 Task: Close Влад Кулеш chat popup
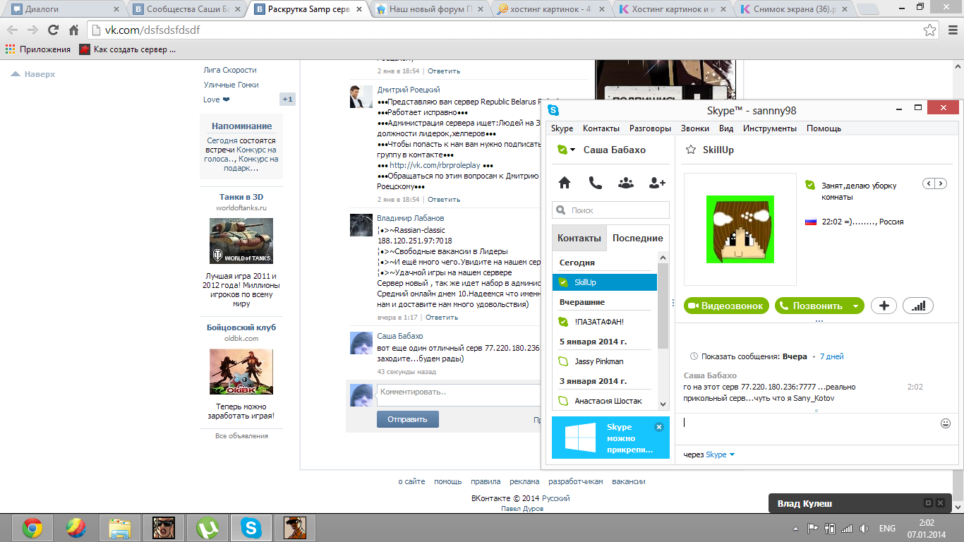tap(940, 503)
